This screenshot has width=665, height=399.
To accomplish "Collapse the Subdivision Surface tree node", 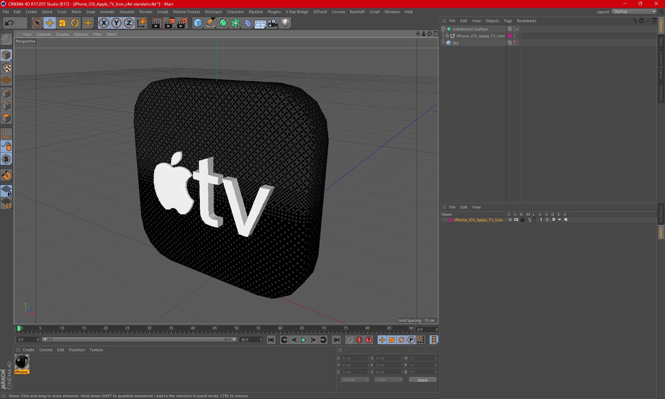I will (443, 29).
